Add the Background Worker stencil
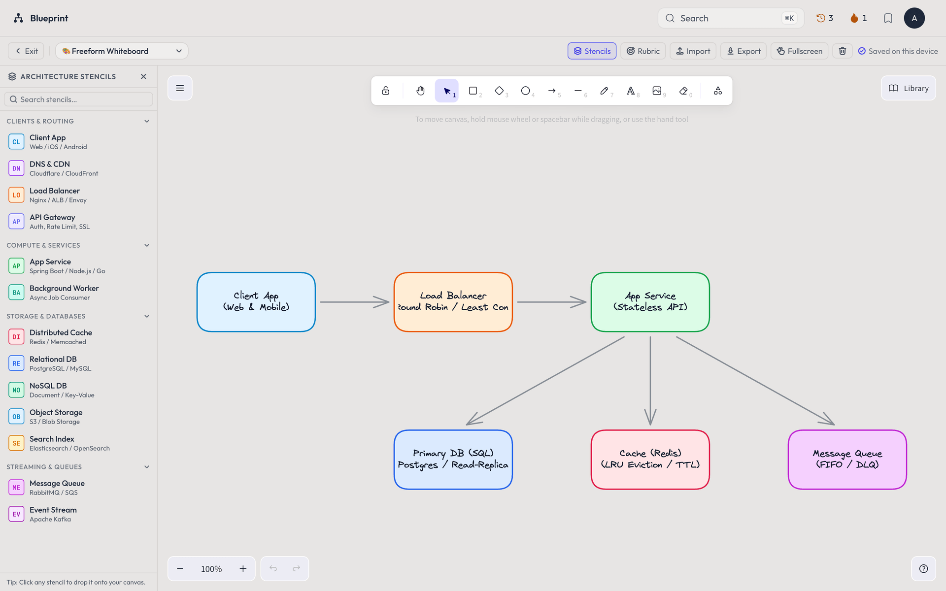 coord(78,293)
